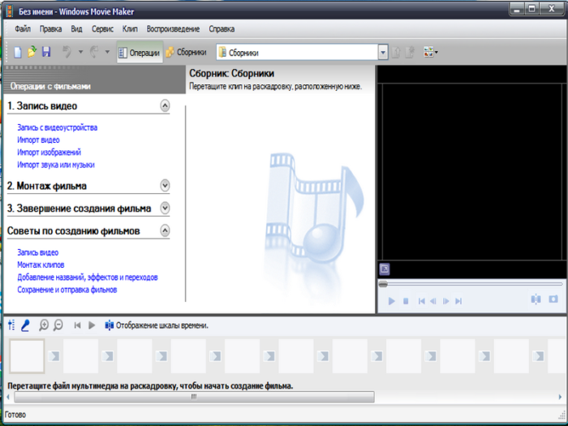
Task: Click the Готово status bar text
Action: (15, 415)
